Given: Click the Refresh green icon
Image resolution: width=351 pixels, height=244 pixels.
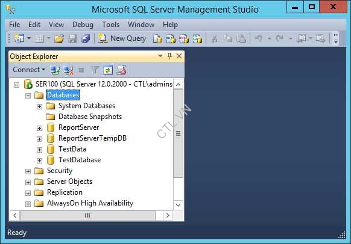Looking at the screenshot, I should coord(108,70).
